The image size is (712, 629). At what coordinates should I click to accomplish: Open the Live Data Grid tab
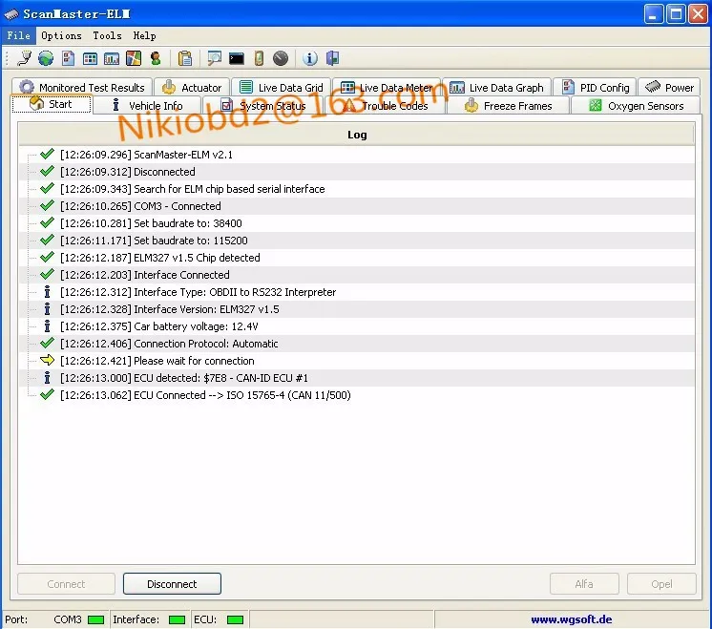[281, 87]
